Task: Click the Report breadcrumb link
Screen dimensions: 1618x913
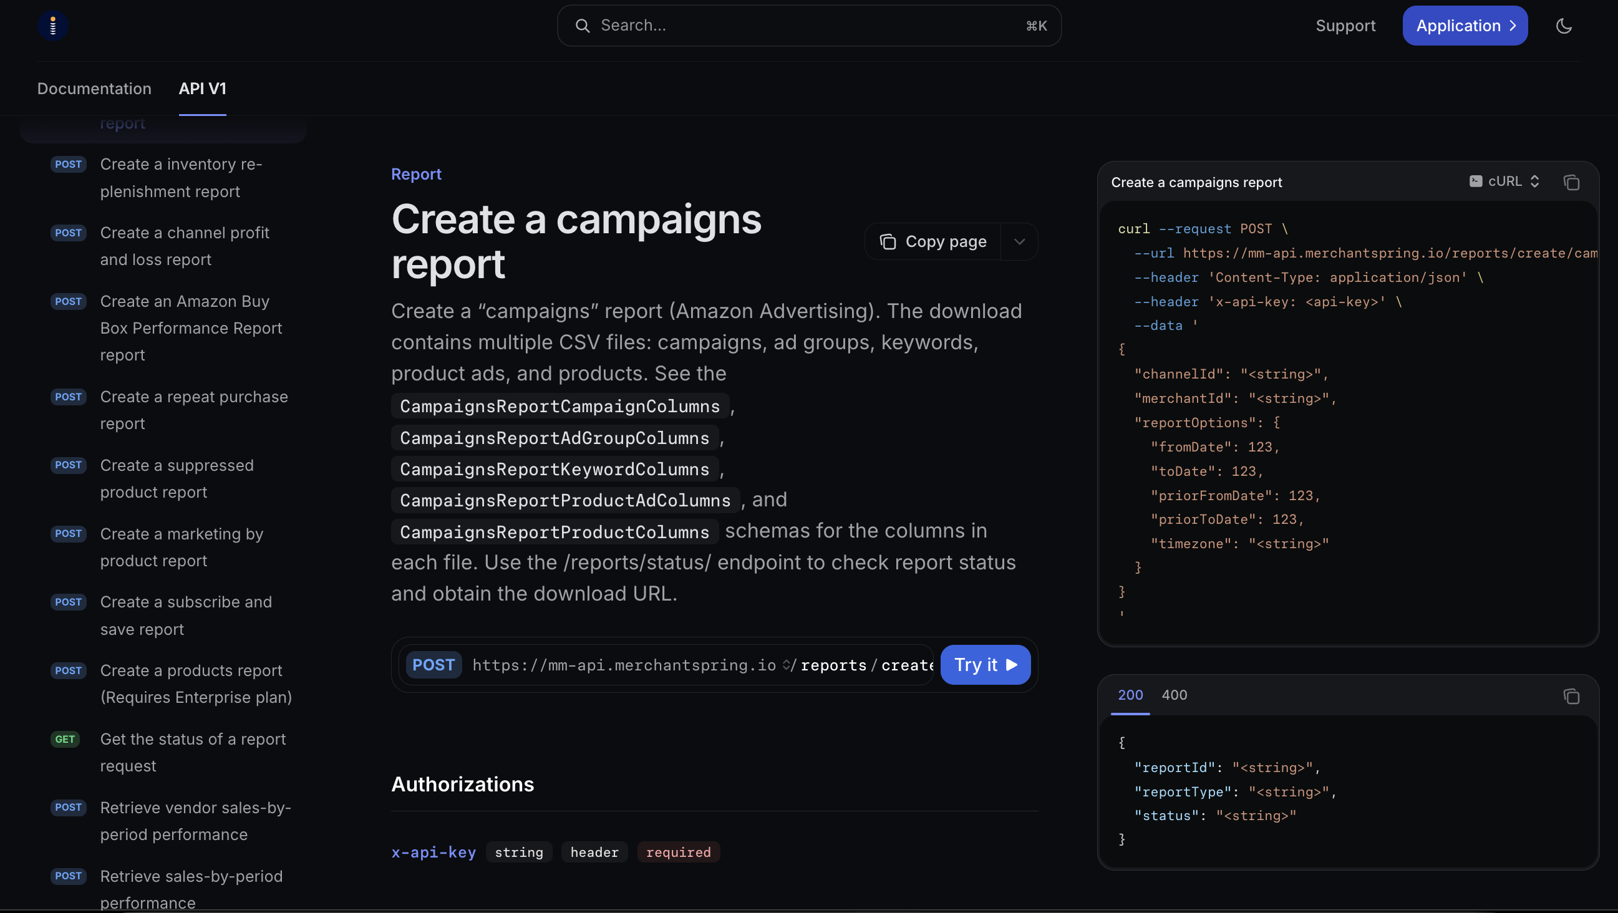Action: point(416,174)
